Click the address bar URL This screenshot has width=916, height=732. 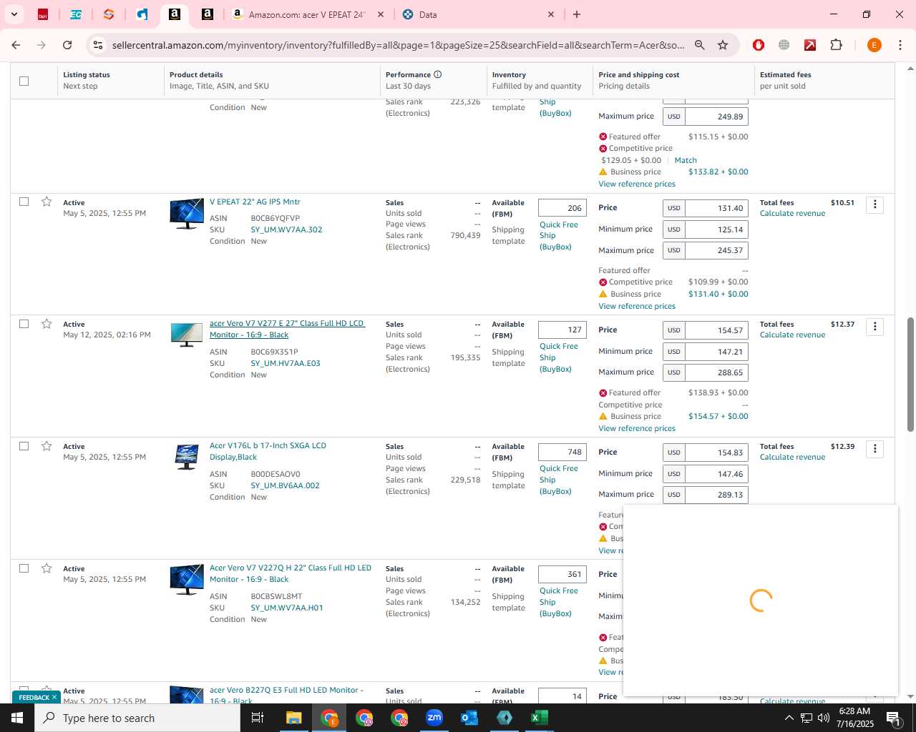tap(398, 45)
